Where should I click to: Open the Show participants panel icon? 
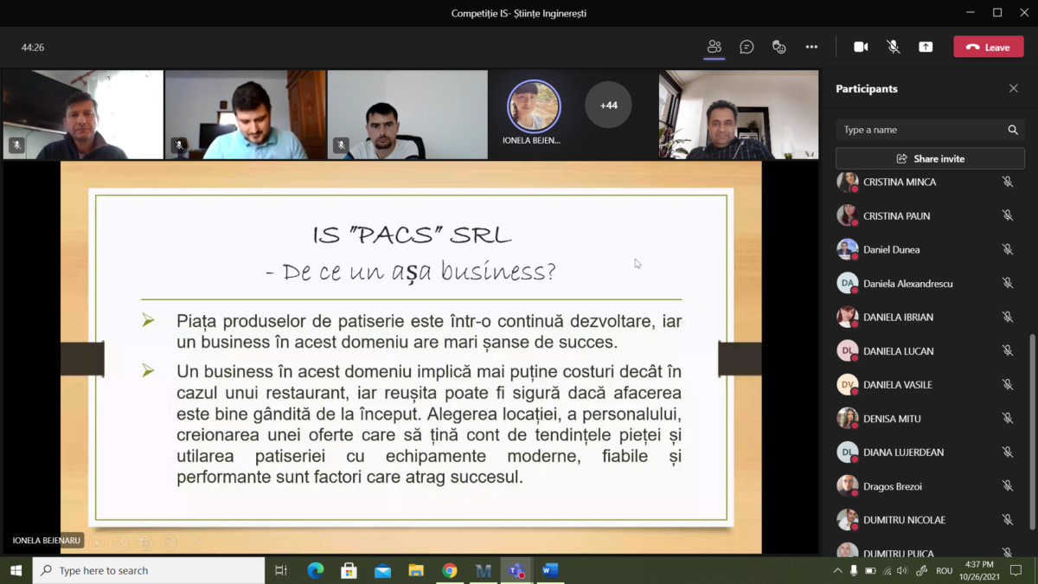(x=714, y=47)
